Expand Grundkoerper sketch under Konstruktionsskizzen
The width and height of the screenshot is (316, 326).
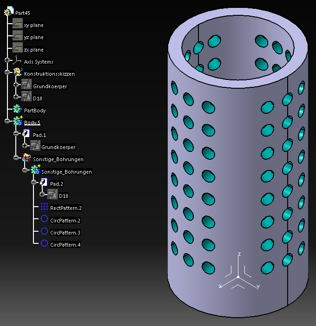[x=16, y=85]
